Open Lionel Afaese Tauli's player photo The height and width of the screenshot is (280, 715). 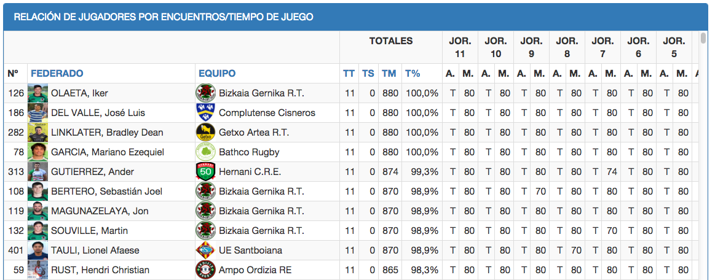point(38,251)
